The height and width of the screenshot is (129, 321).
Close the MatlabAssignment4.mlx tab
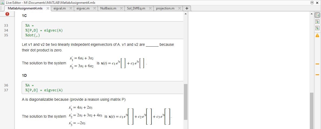(x=48, y=8)
